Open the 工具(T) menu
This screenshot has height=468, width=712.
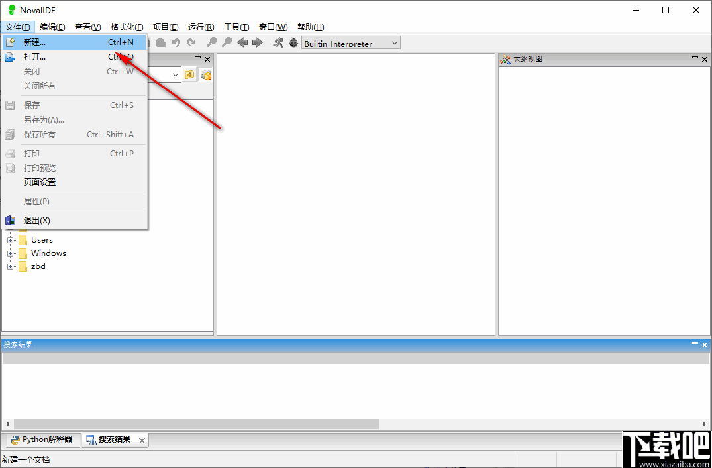[236, 27]
